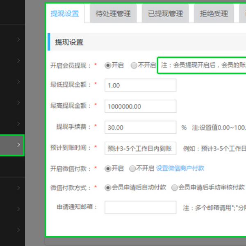Choose 会员申请后手动审核付款 option

175,187
